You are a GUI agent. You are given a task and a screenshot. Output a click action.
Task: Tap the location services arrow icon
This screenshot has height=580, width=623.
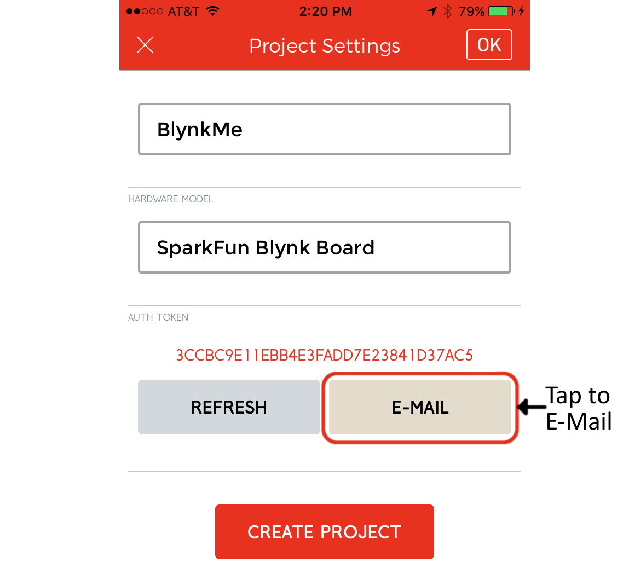pyautogui.click(x=432, y=11)
